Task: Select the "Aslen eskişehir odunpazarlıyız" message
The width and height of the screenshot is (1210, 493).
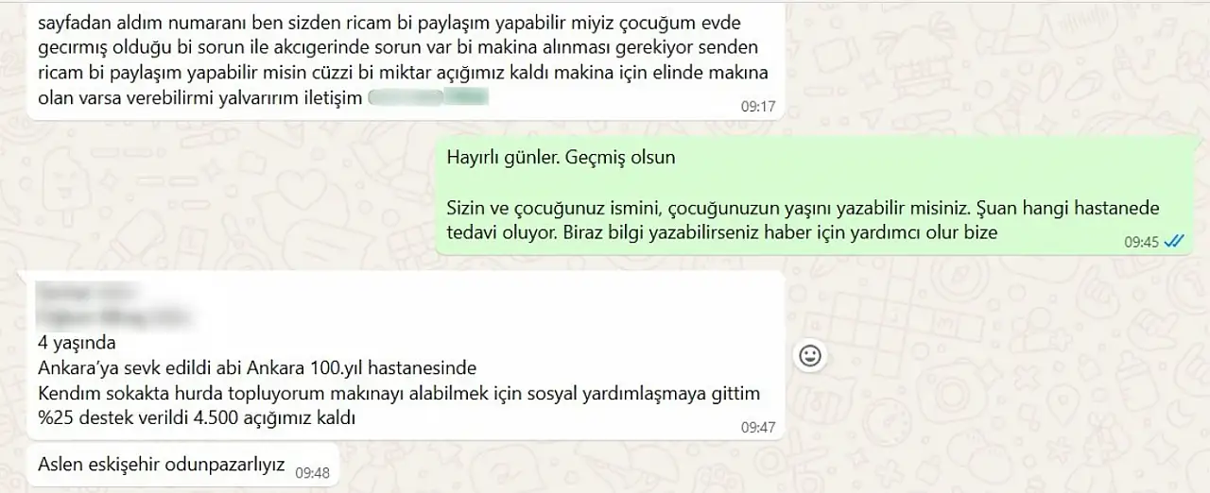Action: coord(162,464)
